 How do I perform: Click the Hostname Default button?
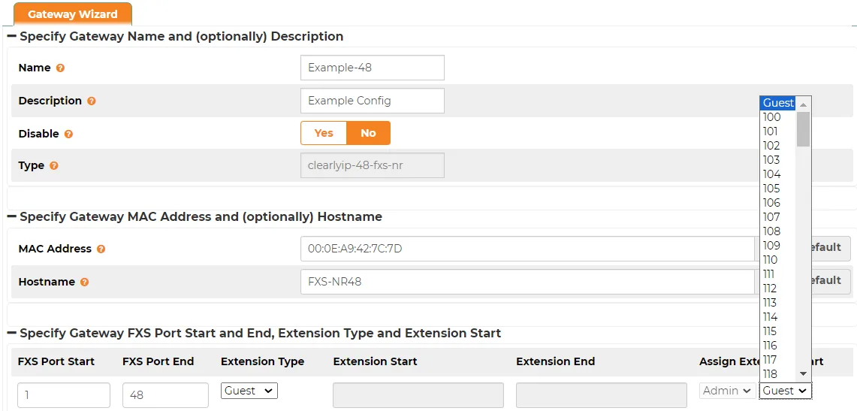[x=831, y=280]
